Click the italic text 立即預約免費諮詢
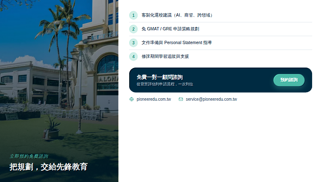Image resolution: width=323 pixels, height=182 pixels. [29, 157]
